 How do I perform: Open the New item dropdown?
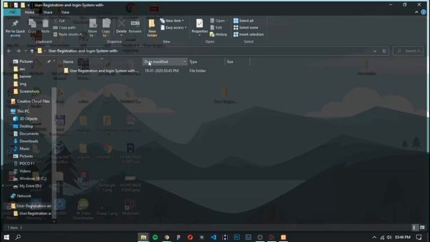pos(172,21)
